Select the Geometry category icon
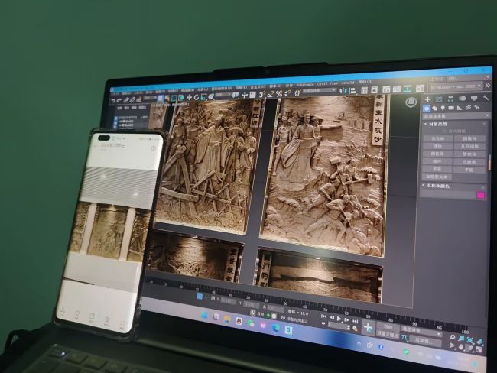Screen dimensions: 497x373 (427, 107)
